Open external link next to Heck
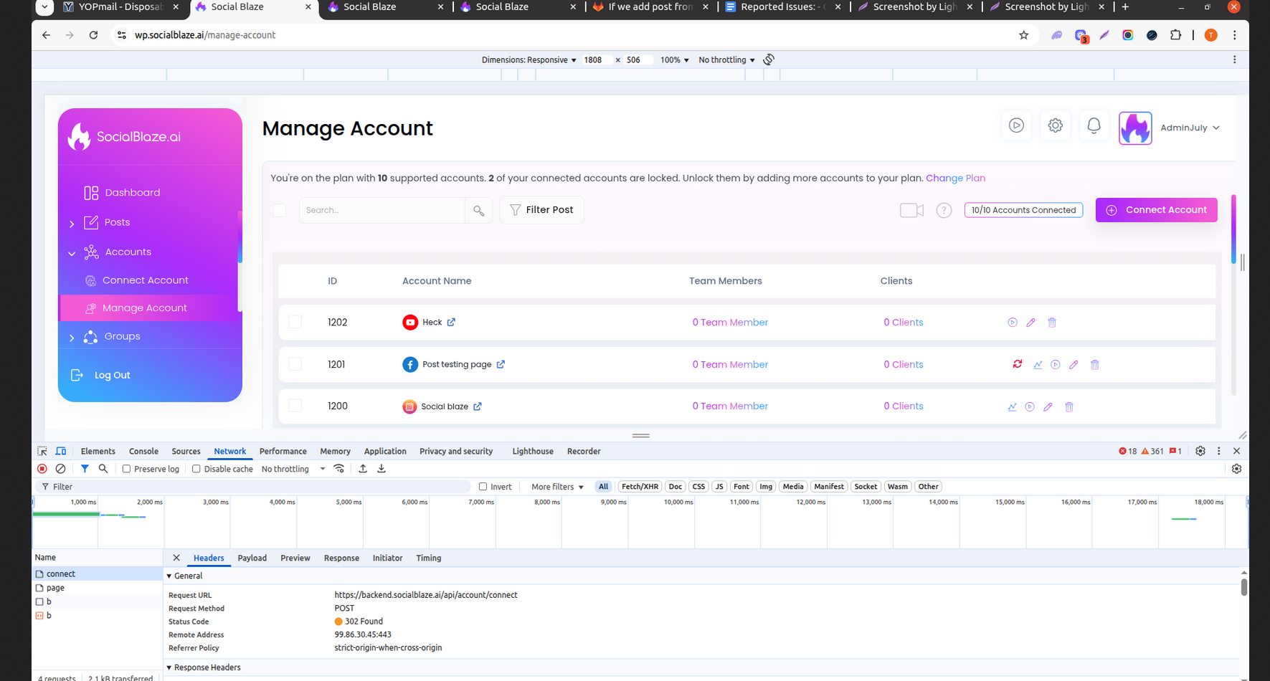This screenshot has height=681, width=1270. coord(451,322)
